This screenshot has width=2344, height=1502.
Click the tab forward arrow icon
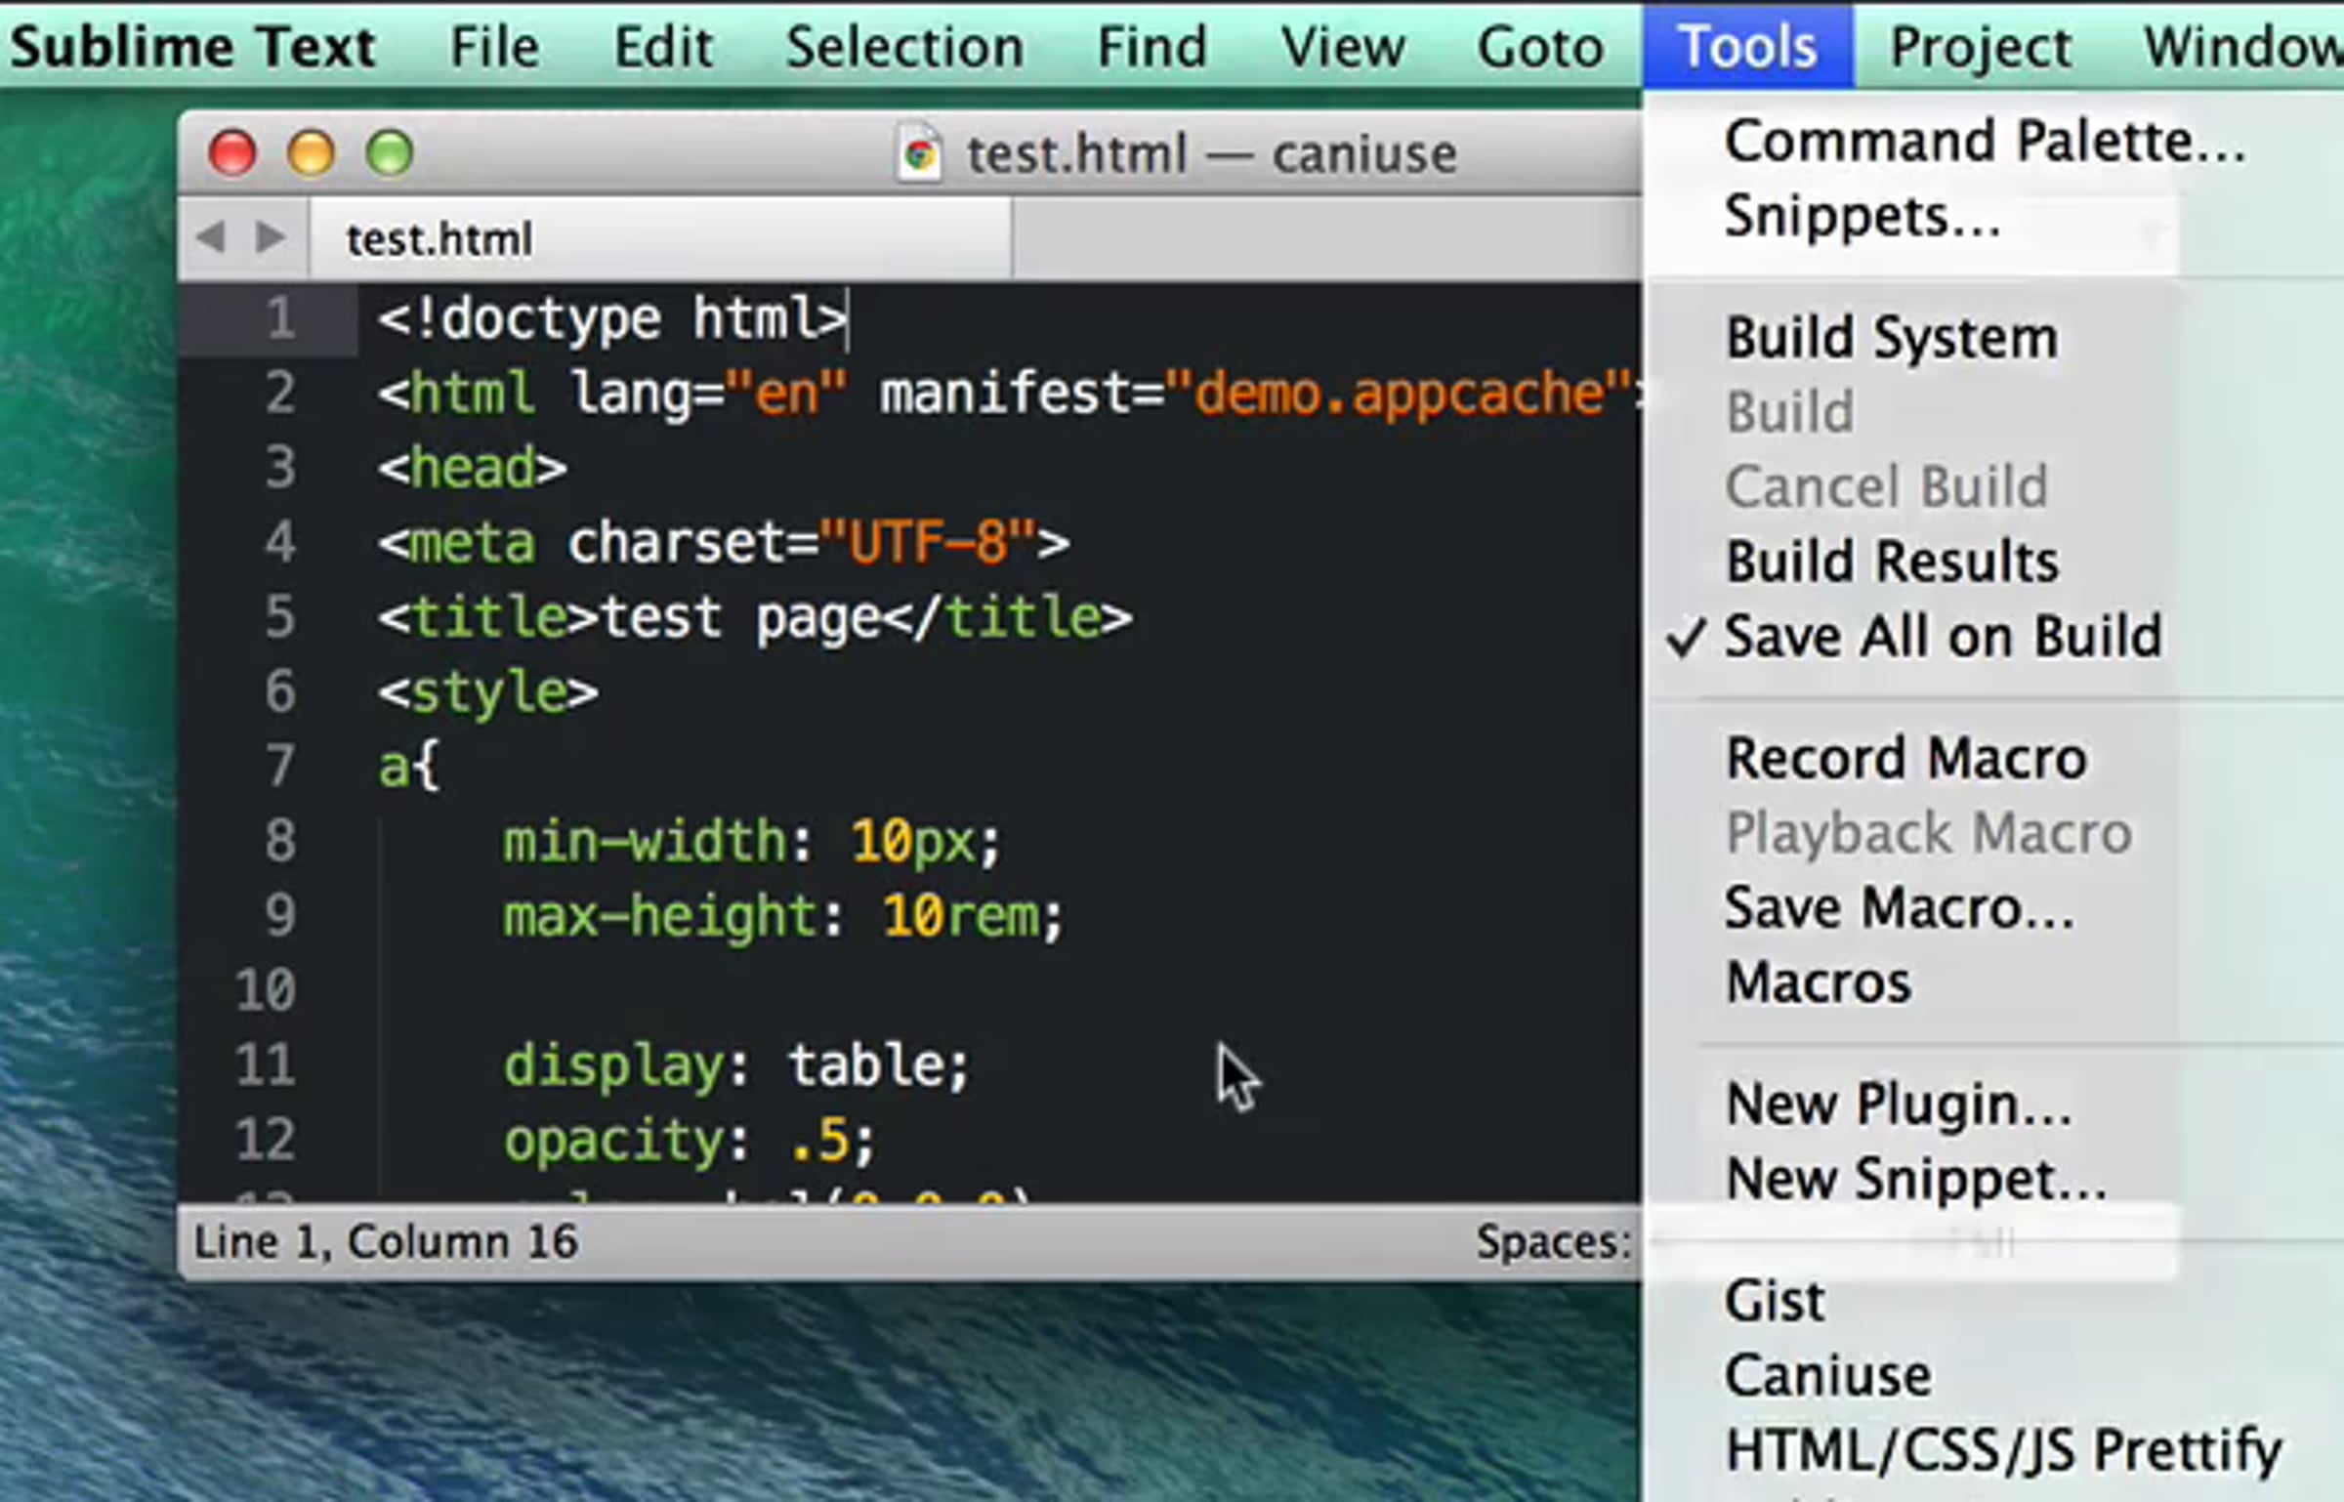[271, 237]
